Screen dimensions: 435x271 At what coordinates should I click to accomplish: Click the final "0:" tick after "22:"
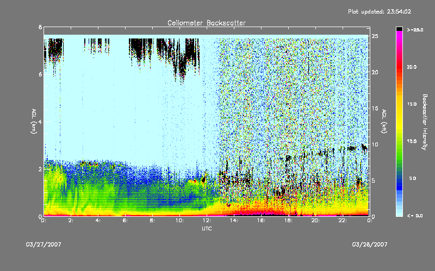370,221
